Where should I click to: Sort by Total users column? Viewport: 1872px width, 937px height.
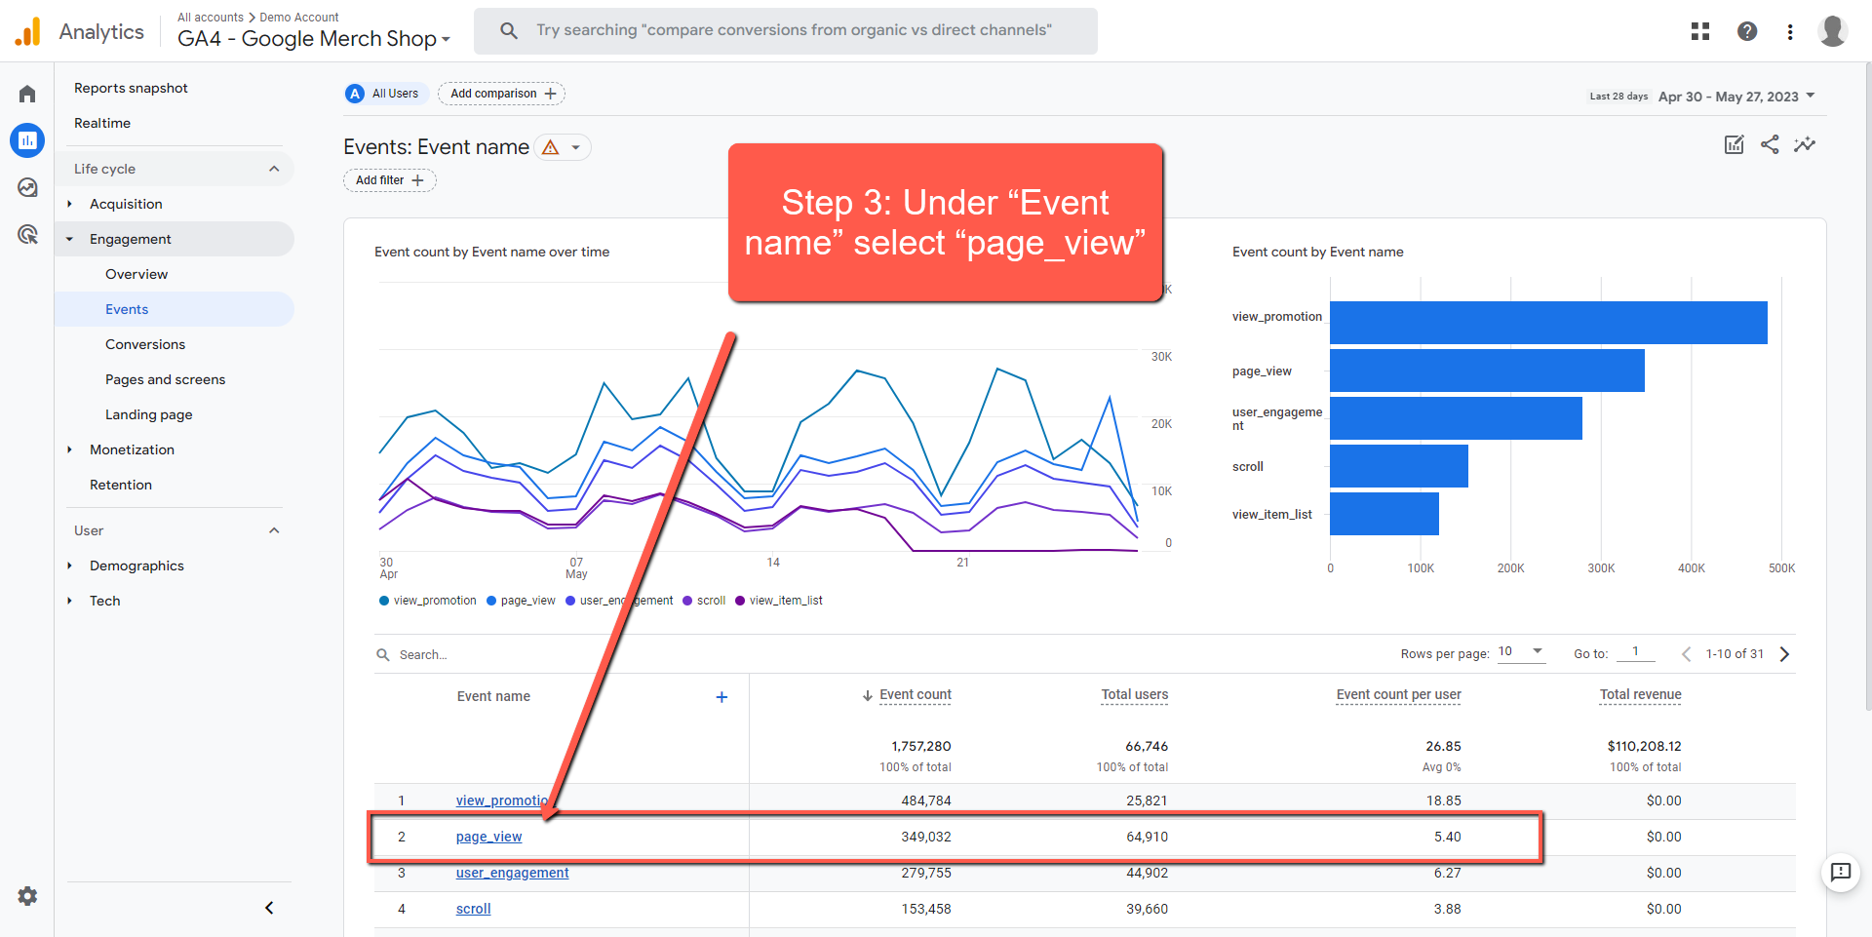click(1134, 695)
